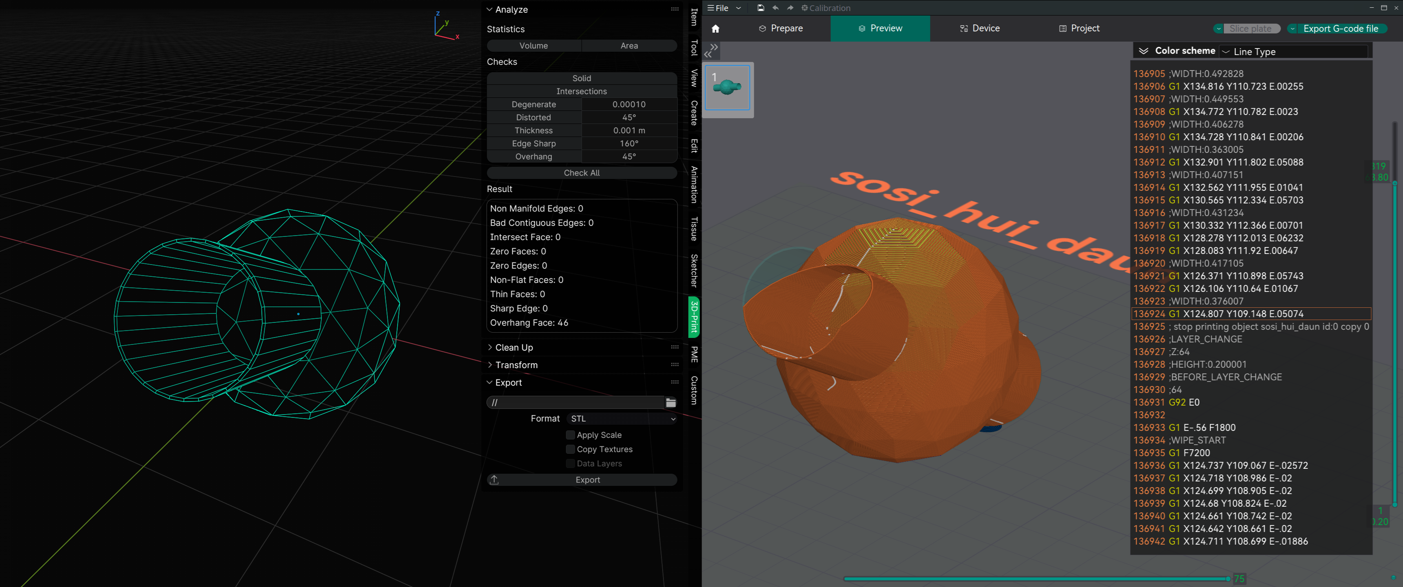Collapse the plate sidebar with double arrows

point(711,51)
